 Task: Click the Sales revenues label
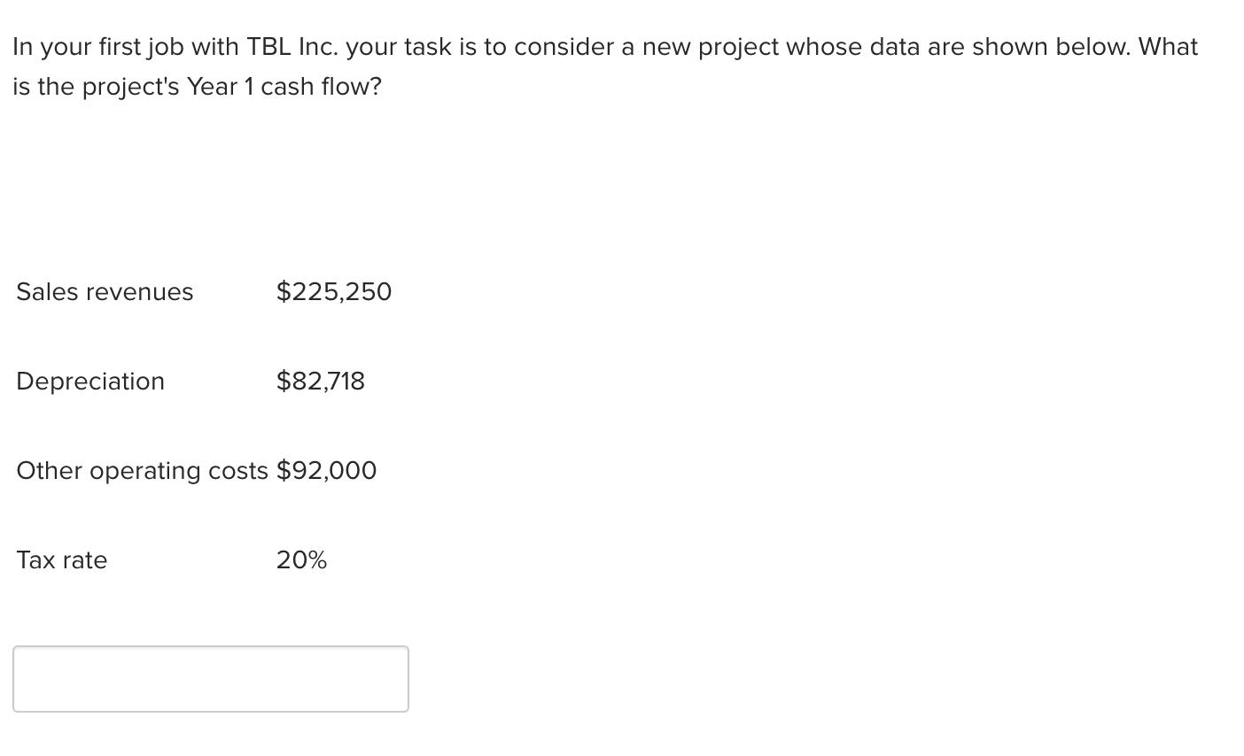point(104,291)
